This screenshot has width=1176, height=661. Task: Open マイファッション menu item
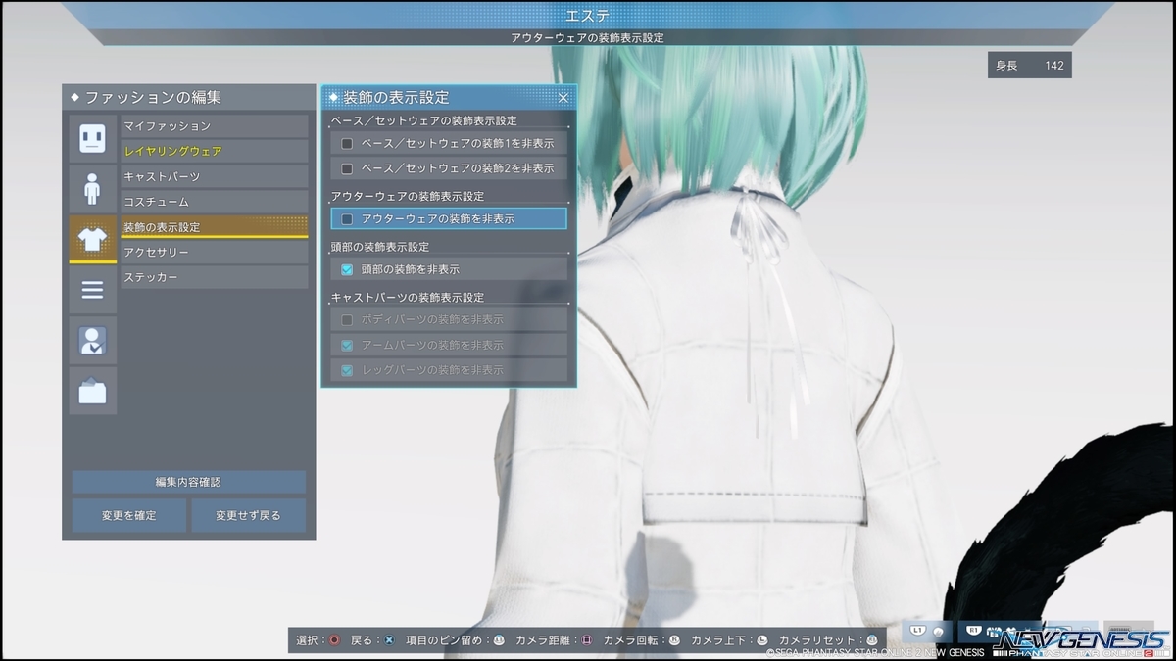pos(215,126)
